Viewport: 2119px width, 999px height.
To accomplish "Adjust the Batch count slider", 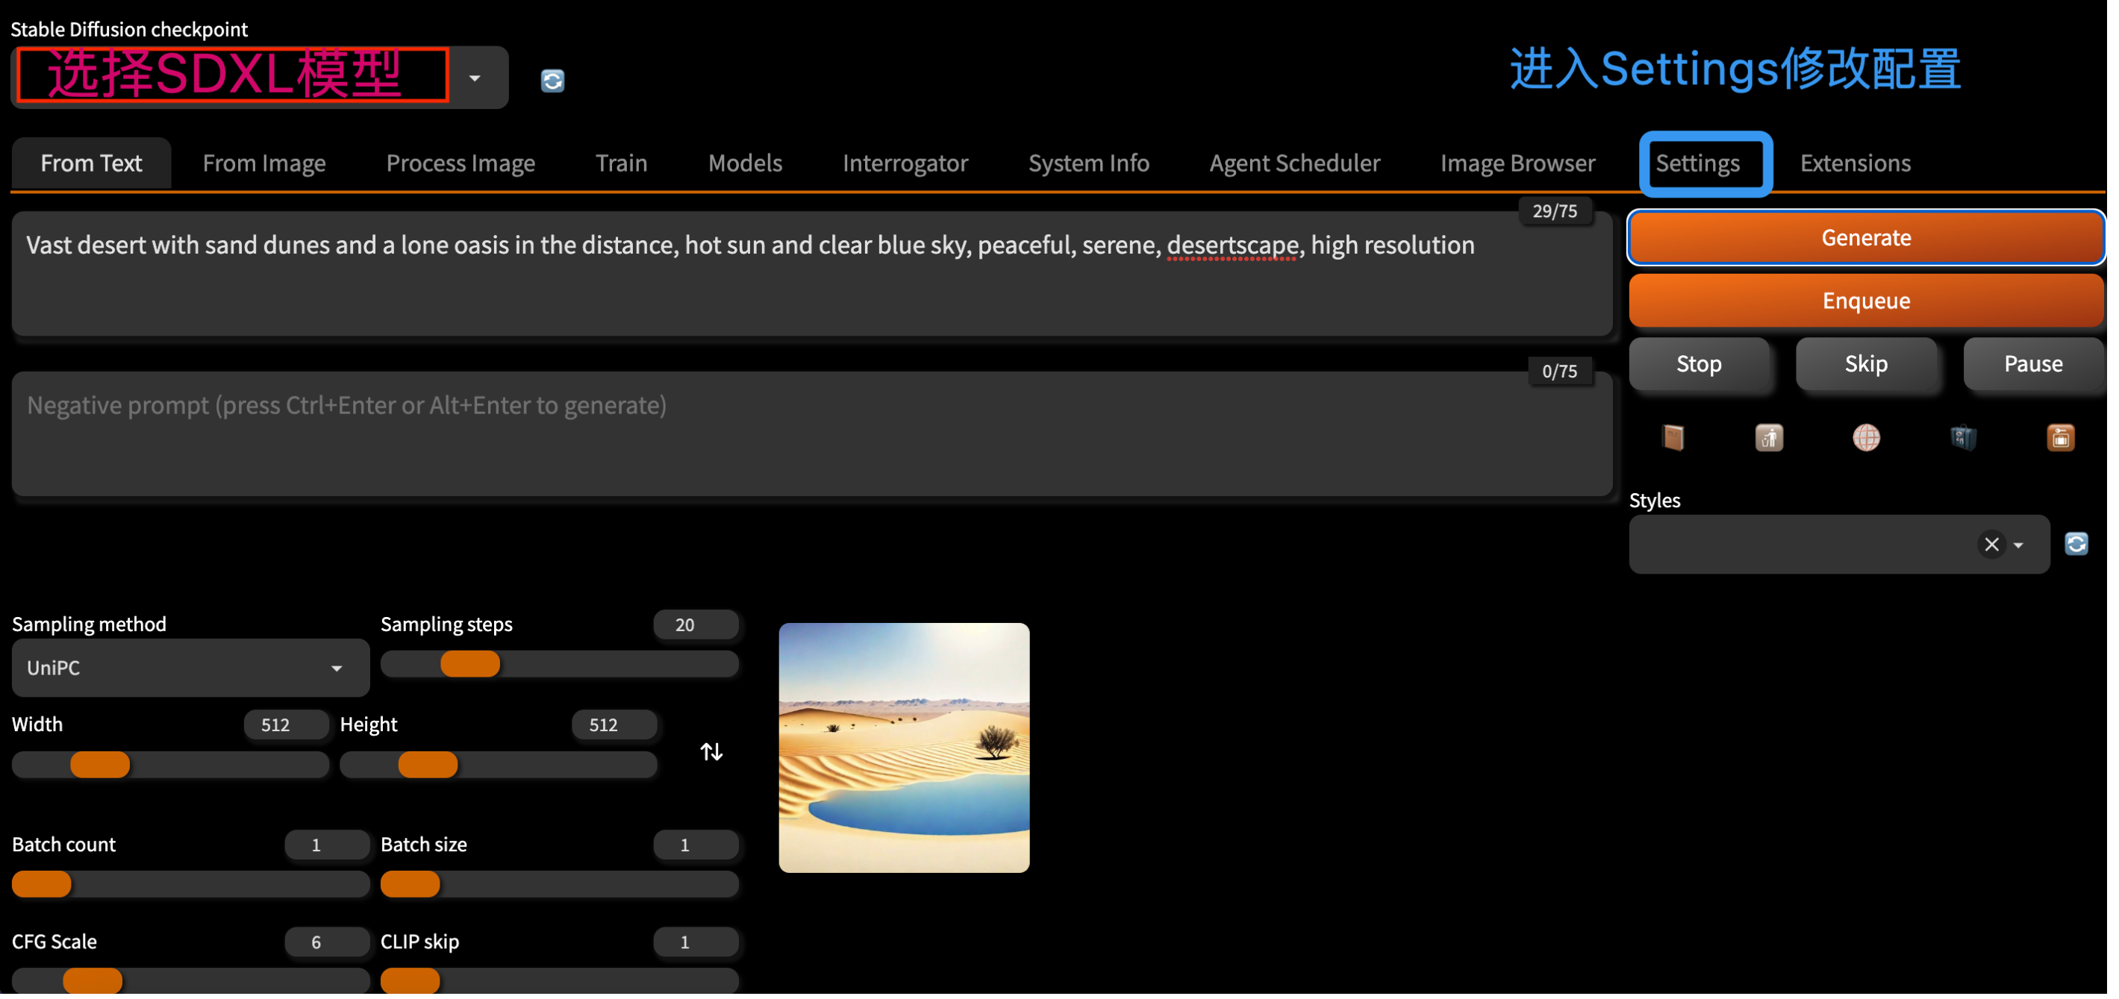I will [x=191, y=885].
